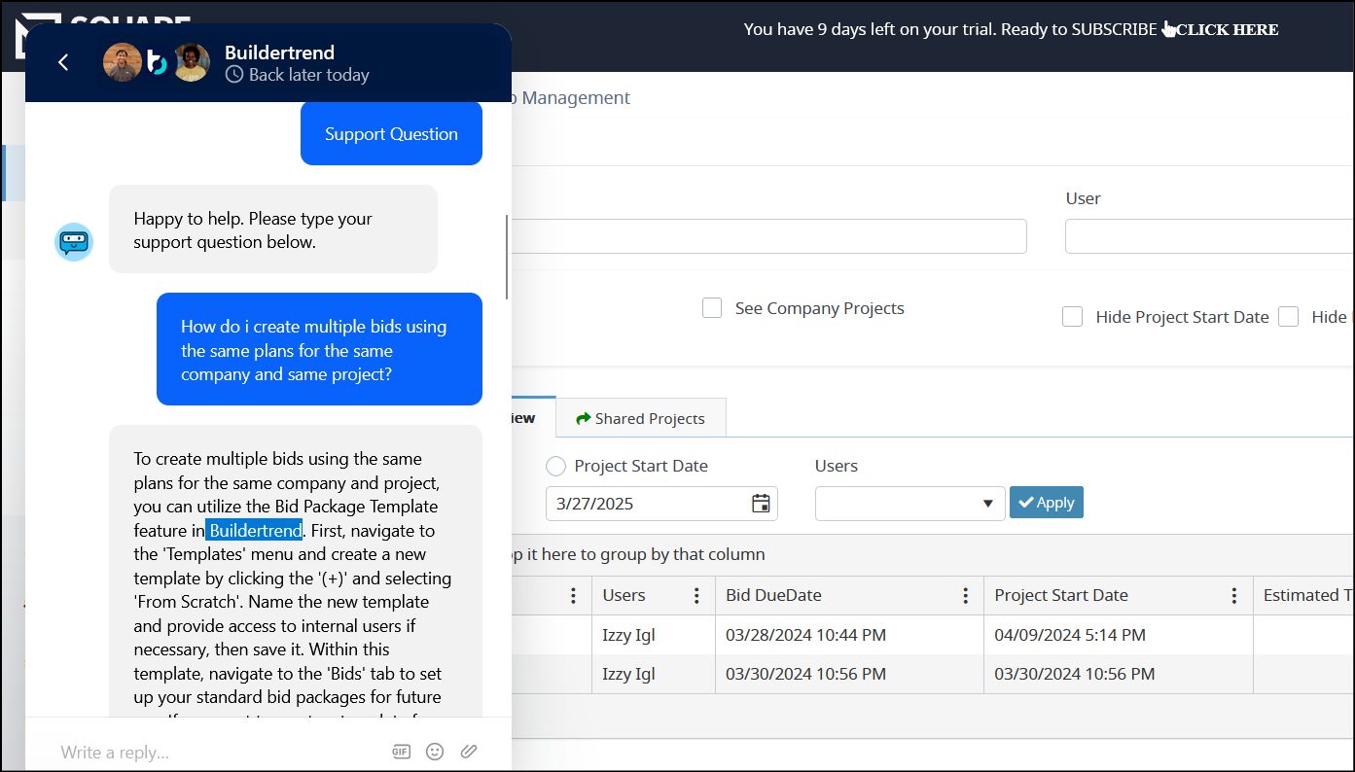1355x772 pixels.
Task: Go back using the chat back arrow
Action: pos(63,62)
